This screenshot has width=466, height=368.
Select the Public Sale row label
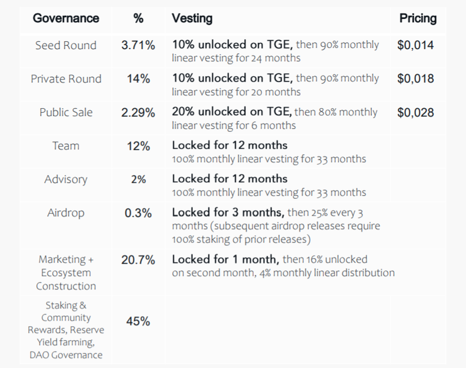click(66, 112)
